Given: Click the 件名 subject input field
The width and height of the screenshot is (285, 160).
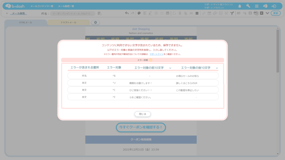Looking at the screenshot, I should click(72, 13).
